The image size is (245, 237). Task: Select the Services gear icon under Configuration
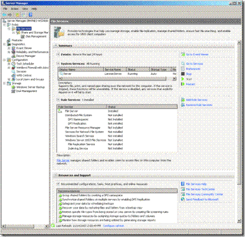tap(13, 71)
